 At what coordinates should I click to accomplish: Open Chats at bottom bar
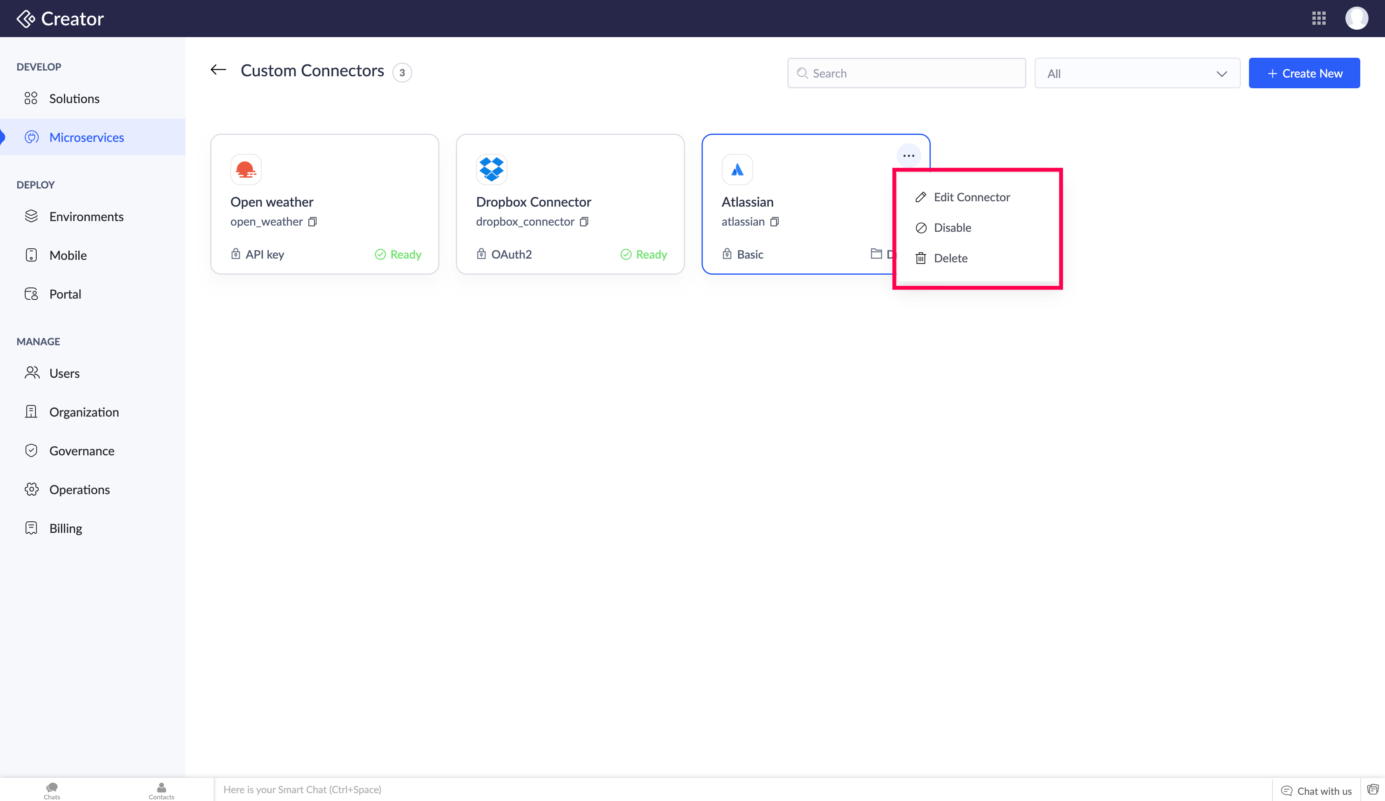click(x=52, y=790)
